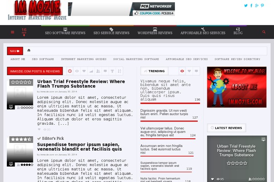Open Software Review Directory link
Viewport: 274px width, 182px height.
pos(237,59)
